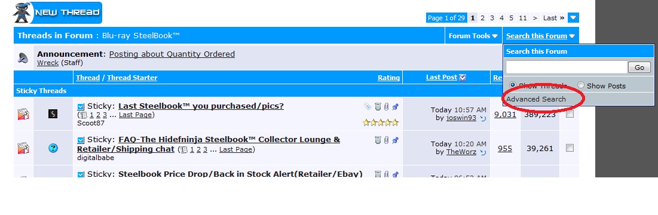Open joswin93 user profile link

(x=461, y=118)
